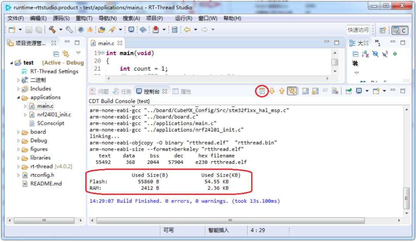Click the Save floppy disk icon
This screenshot has width=416, height=242.
point(29,30)
